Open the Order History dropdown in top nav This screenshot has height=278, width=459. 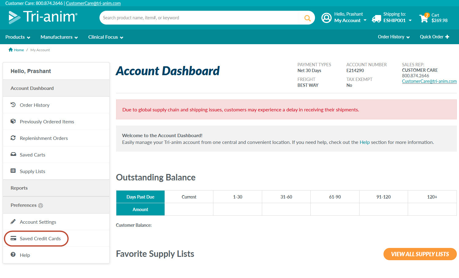pos(394,37)
